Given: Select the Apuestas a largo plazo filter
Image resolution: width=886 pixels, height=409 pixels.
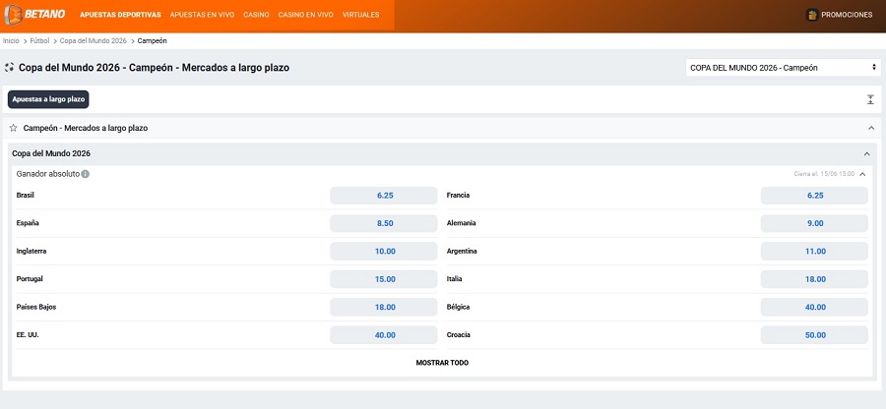Looking at the screenshot, I should pos(48,99).
